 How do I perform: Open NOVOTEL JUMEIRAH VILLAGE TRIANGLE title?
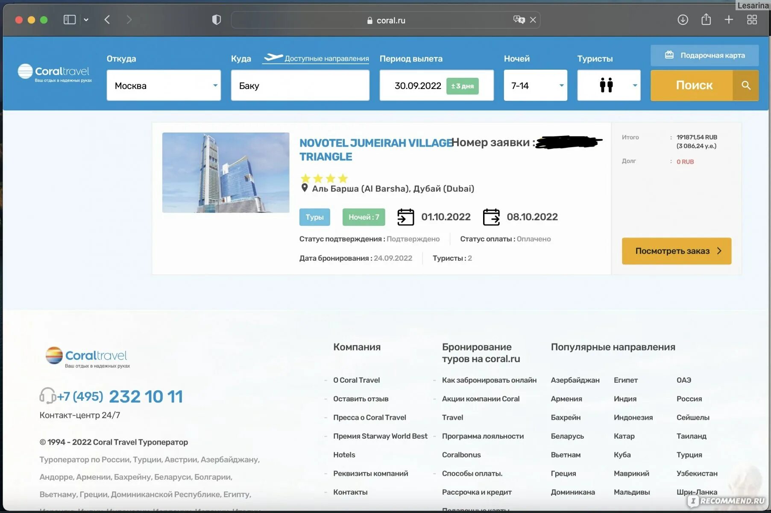point(376,150)
